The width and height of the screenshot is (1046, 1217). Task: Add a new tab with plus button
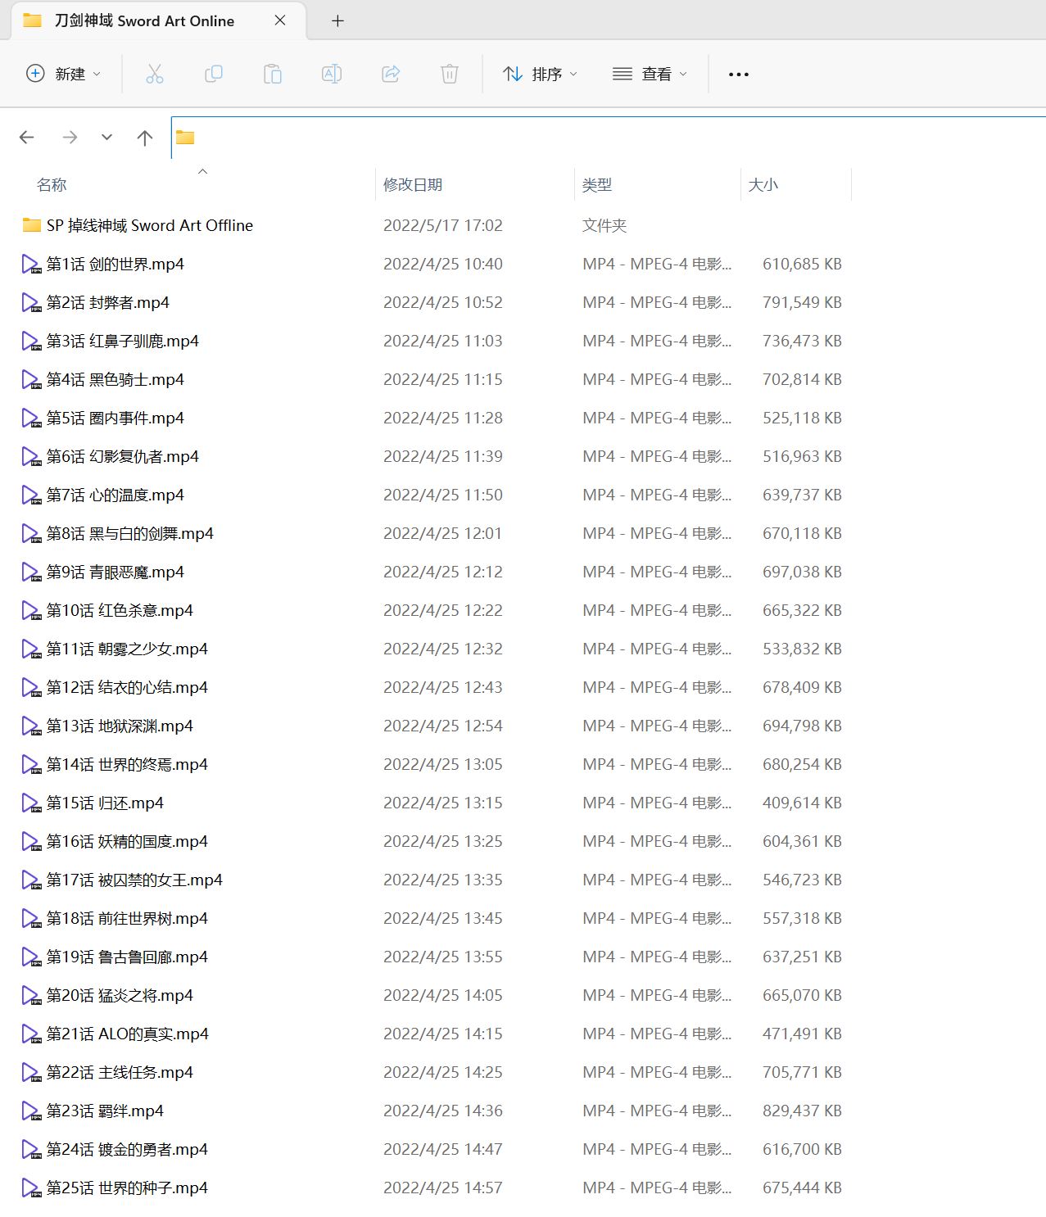337,20
